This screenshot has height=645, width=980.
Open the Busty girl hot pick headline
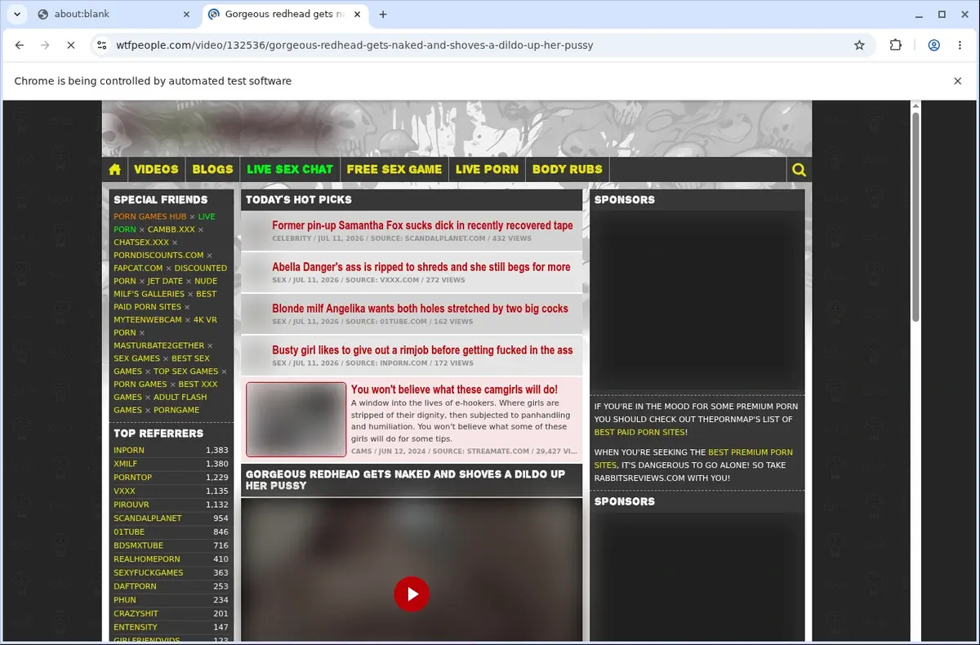tap(422, 350)
